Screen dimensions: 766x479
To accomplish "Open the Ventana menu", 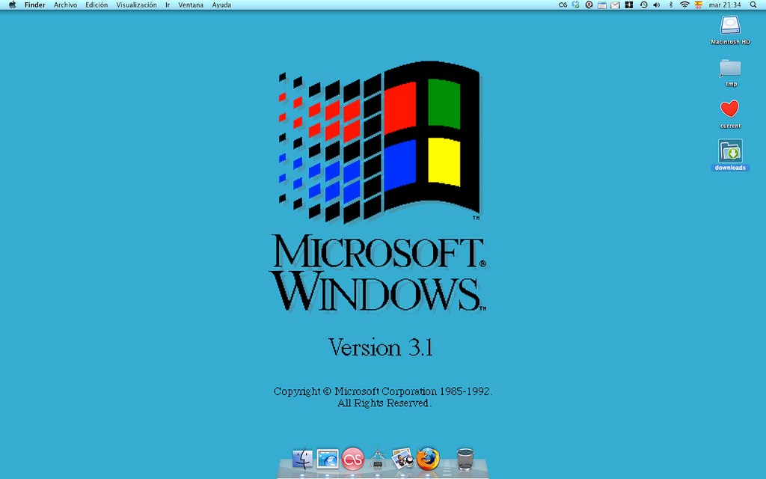I will click(x=191, y=5).
